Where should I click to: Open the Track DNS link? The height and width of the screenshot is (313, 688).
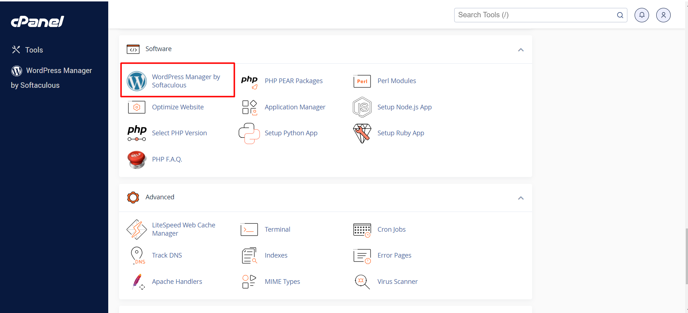pos(167,255)
